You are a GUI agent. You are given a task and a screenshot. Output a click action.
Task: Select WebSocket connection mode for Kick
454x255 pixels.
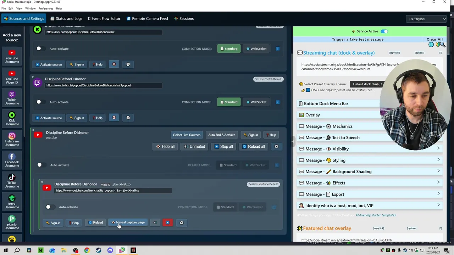[x=256, y=49]
